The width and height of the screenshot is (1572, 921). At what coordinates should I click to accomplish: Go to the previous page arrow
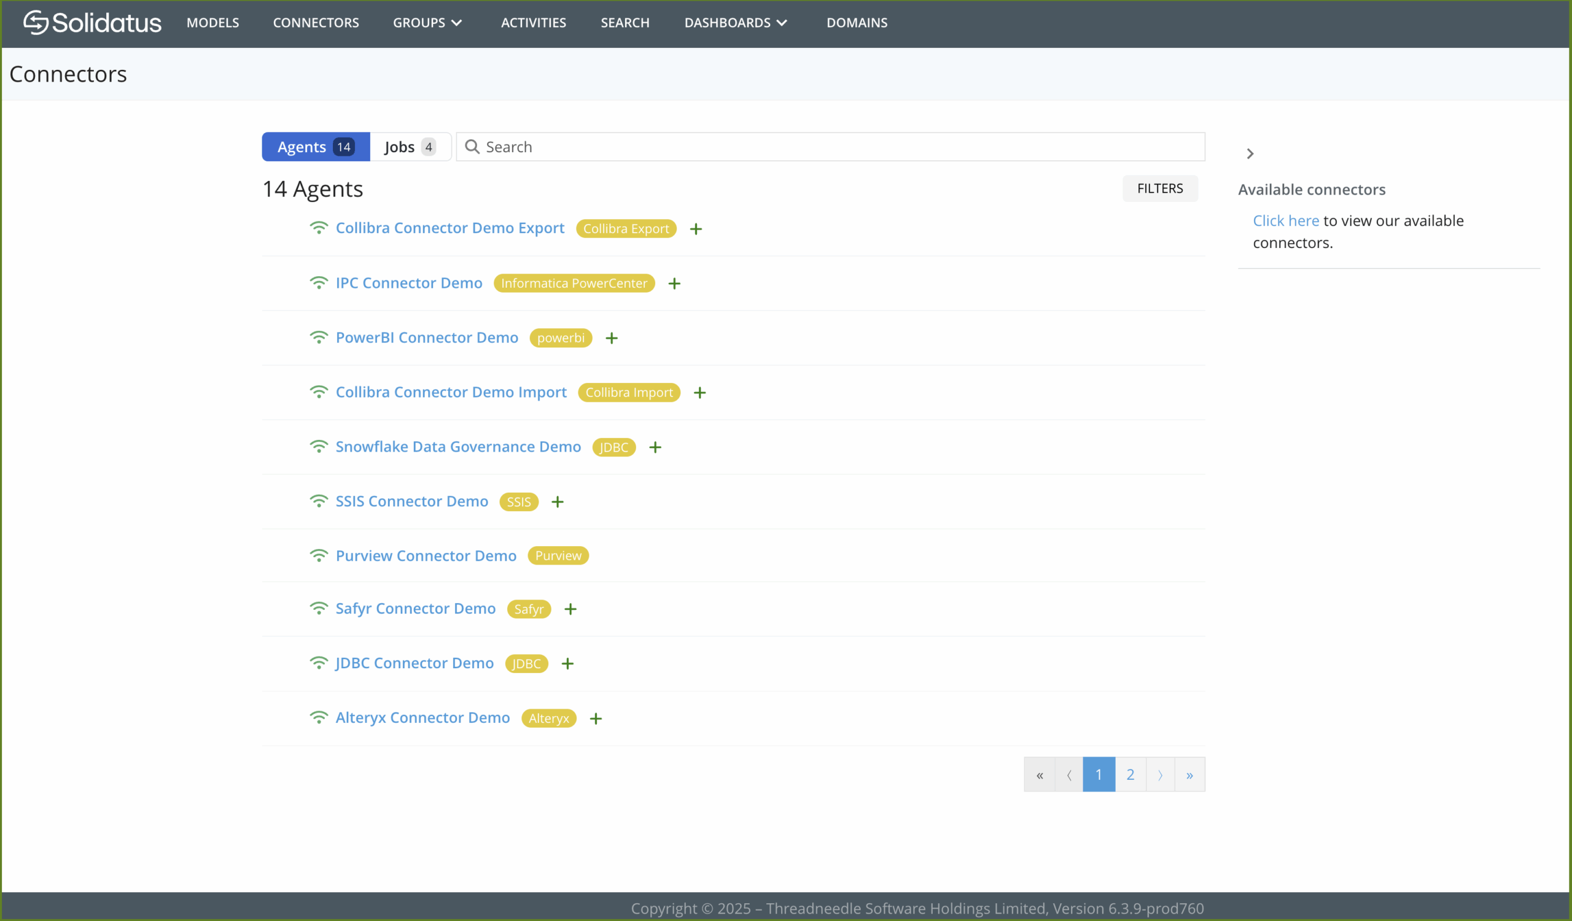pyautogui.click(x=1069, y=774)
